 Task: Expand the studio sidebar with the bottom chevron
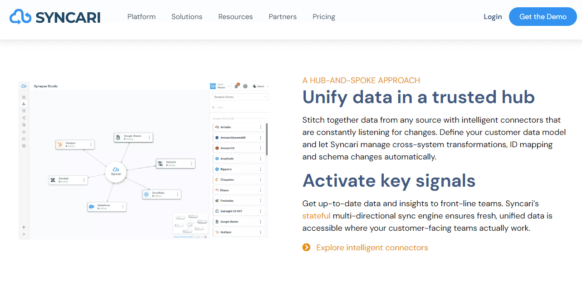point(24,234)
